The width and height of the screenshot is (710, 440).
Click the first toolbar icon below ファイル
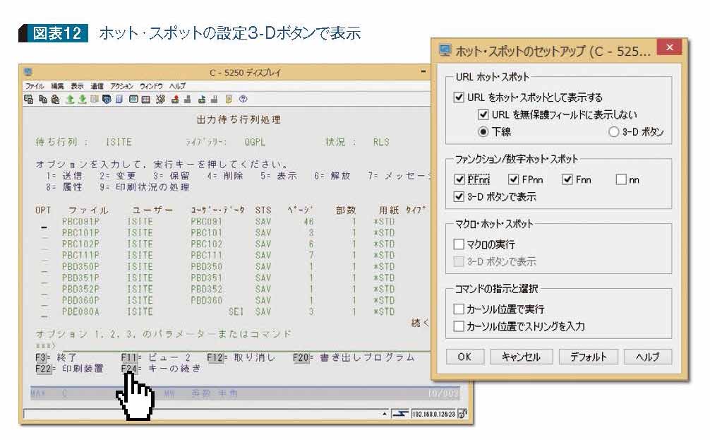pyautogui.click(x=28, y=99)
